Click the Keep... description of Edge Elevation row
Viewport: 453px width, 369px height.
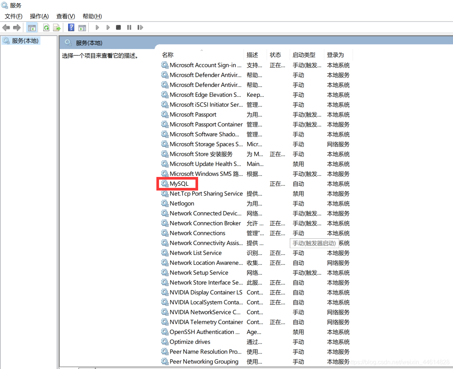(255, 95)
